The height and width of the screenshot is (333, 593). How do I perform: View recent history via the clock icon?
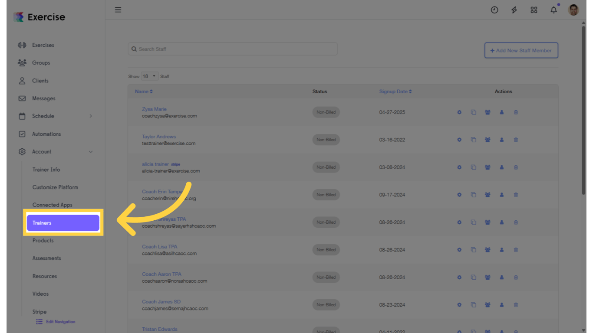point(494,10)
